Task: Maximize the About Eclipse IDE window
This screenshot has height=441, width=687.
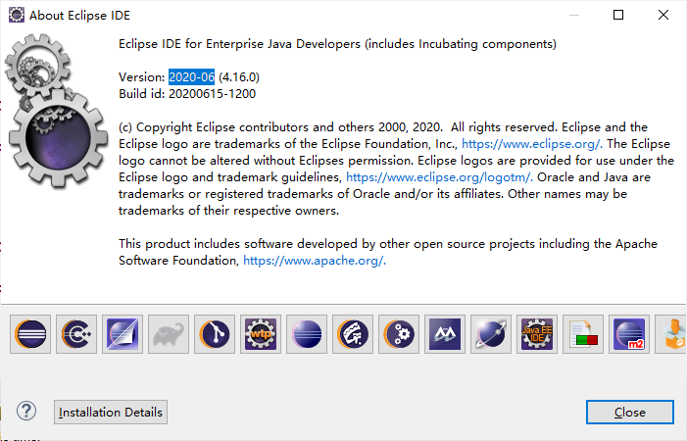Action: [x=618, y=15]
